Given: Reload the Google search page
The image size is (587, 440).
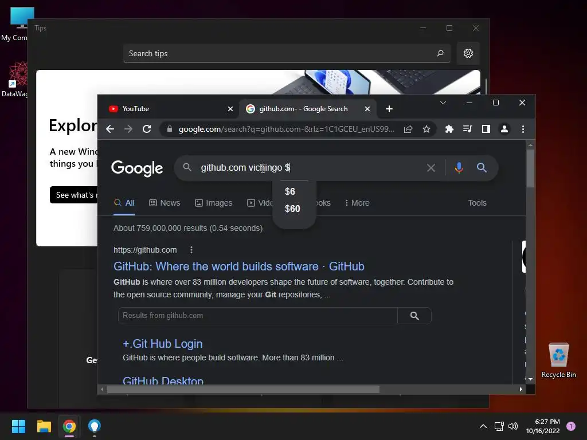Looking at the screenshot, I should (147, 129).
